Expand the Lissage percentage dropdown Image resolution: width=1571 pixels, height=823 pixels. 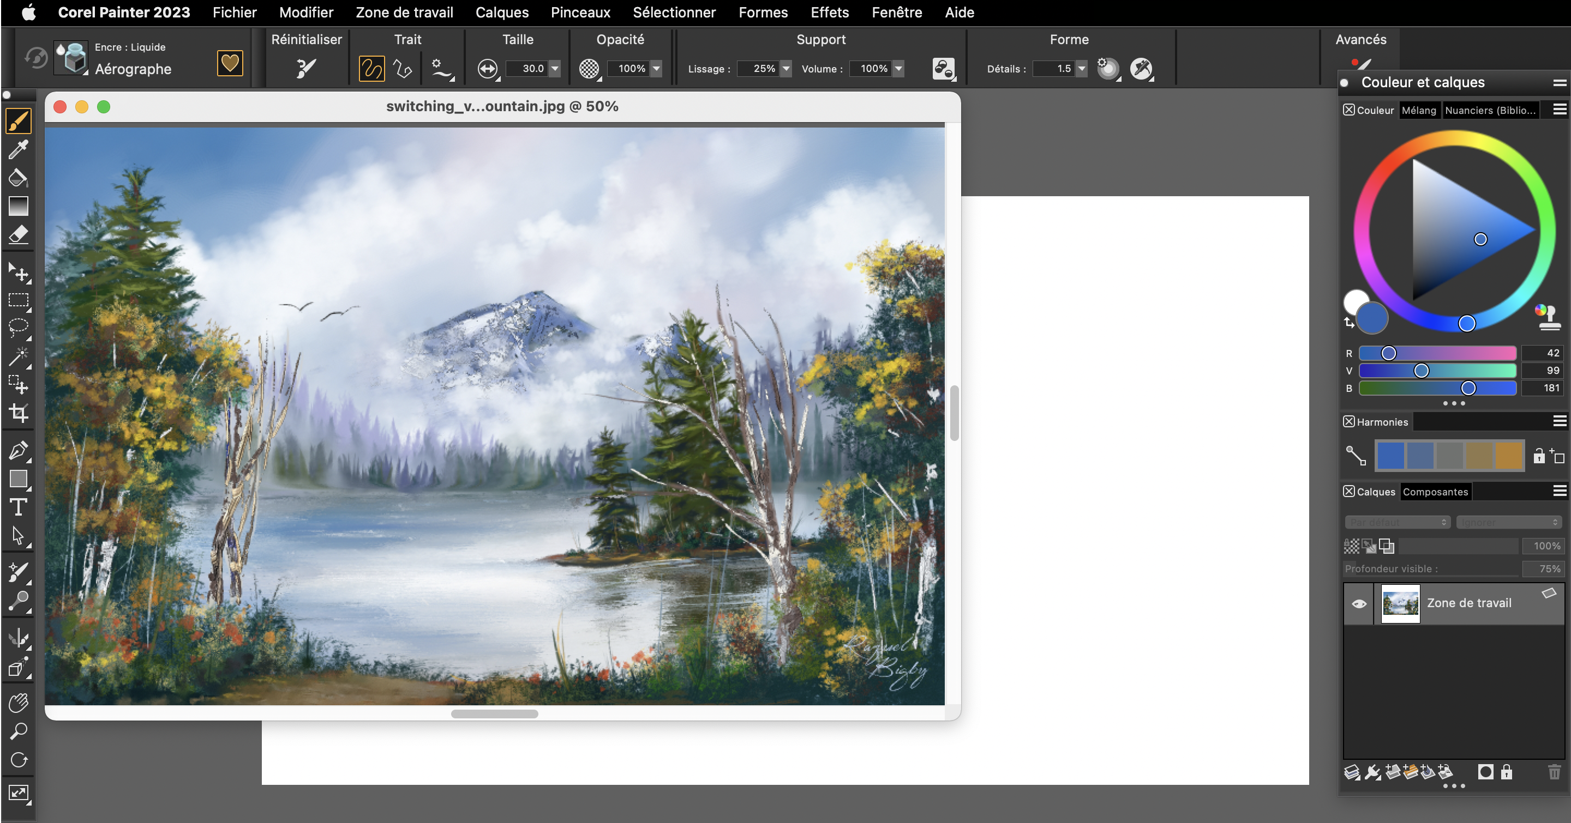click(x=786, y=69)
